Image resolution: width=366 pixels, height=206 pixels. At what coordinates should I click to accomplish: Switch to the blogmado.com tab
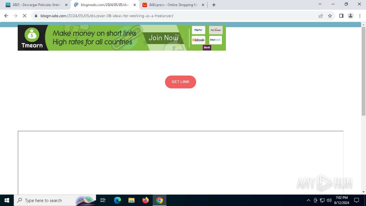click(104, 5)
